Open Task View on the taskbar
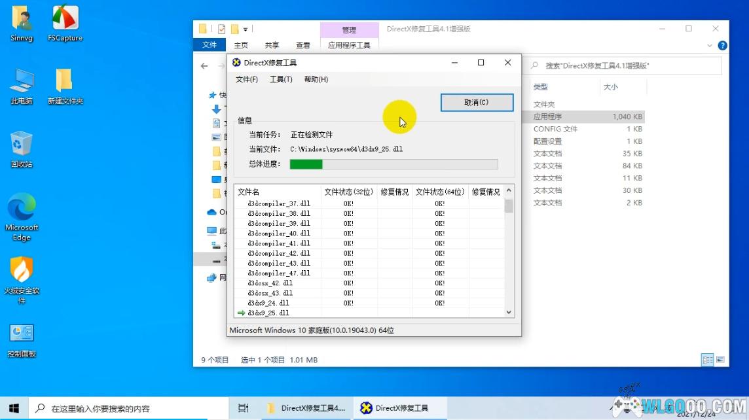 click(243, 408)
